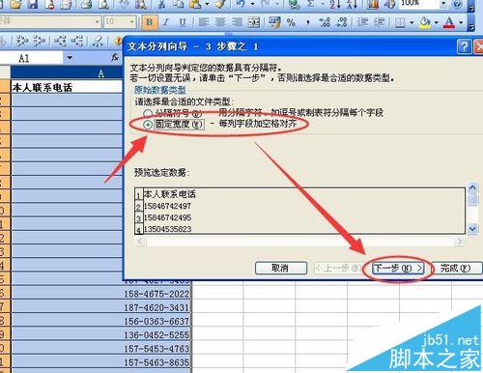The width and height of the screenshot is (483, 373).
Task: Click the Increase Indent icon
Action: [380, 22]
